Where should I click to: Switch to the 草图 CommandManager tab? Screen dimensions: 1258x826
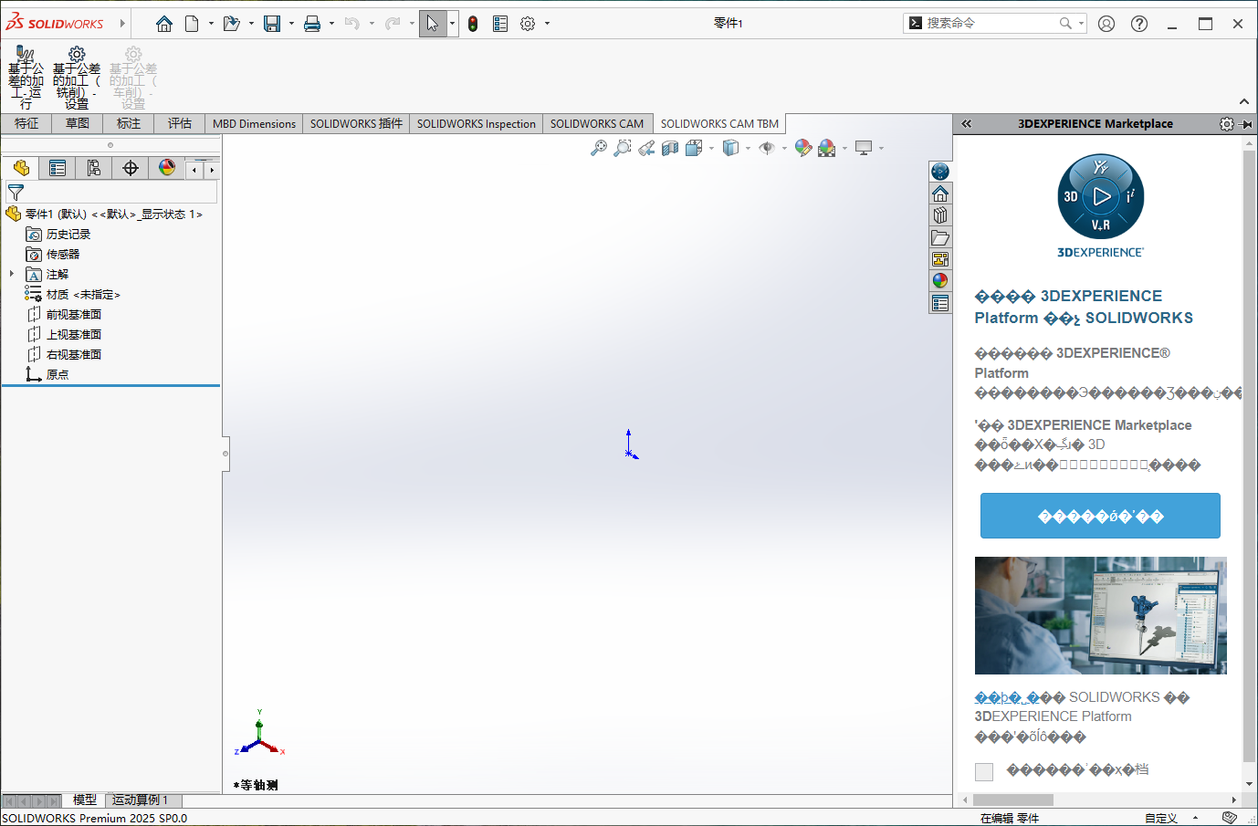(x=77, y=123)
